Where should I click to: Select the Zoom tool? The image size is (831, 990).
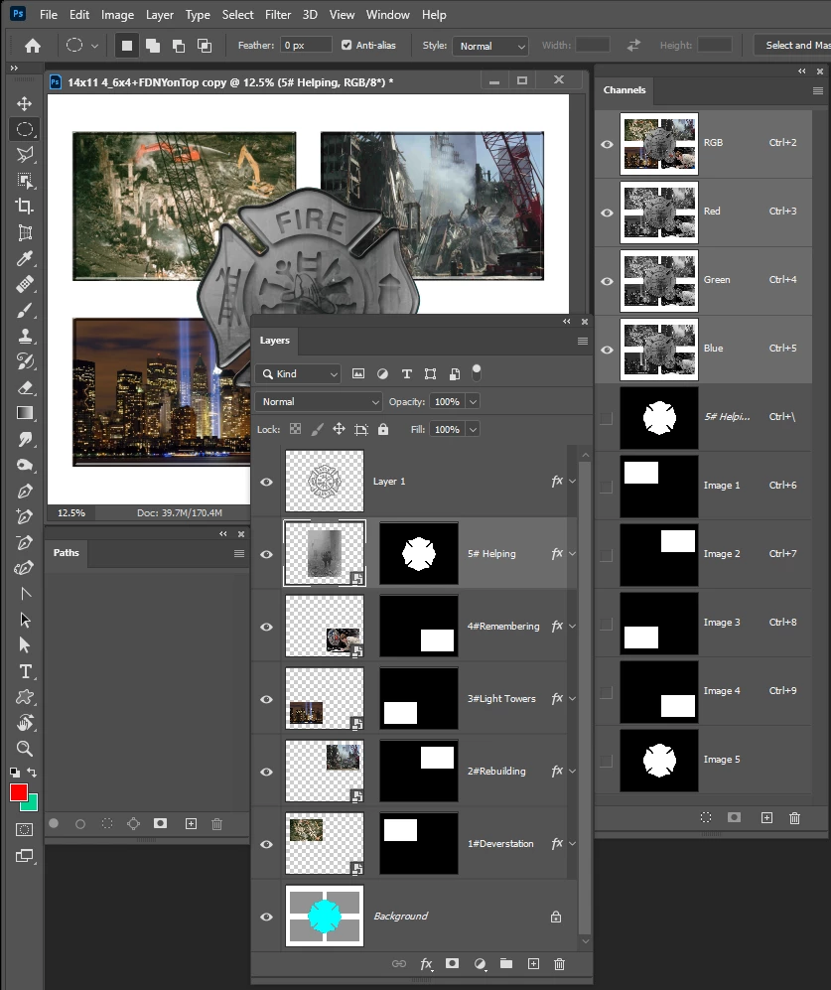pyautogui.click(x=25, y=749)
